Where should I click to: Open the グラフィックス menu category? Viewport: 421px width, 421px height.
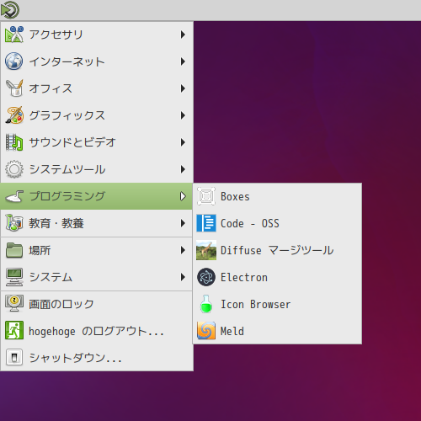pos(97,115)
